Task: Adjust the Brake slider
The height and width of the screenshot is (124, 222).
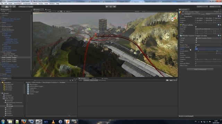Action: point(205,53)
